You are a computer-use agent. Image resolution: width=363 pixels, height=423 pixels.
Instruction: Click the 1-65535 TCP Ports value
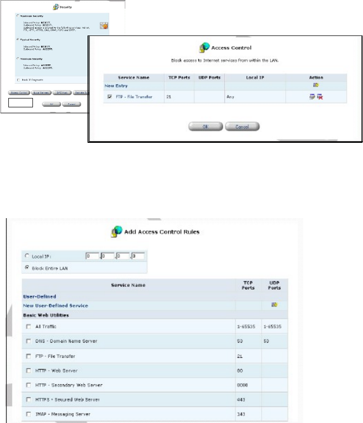point(246,326)
